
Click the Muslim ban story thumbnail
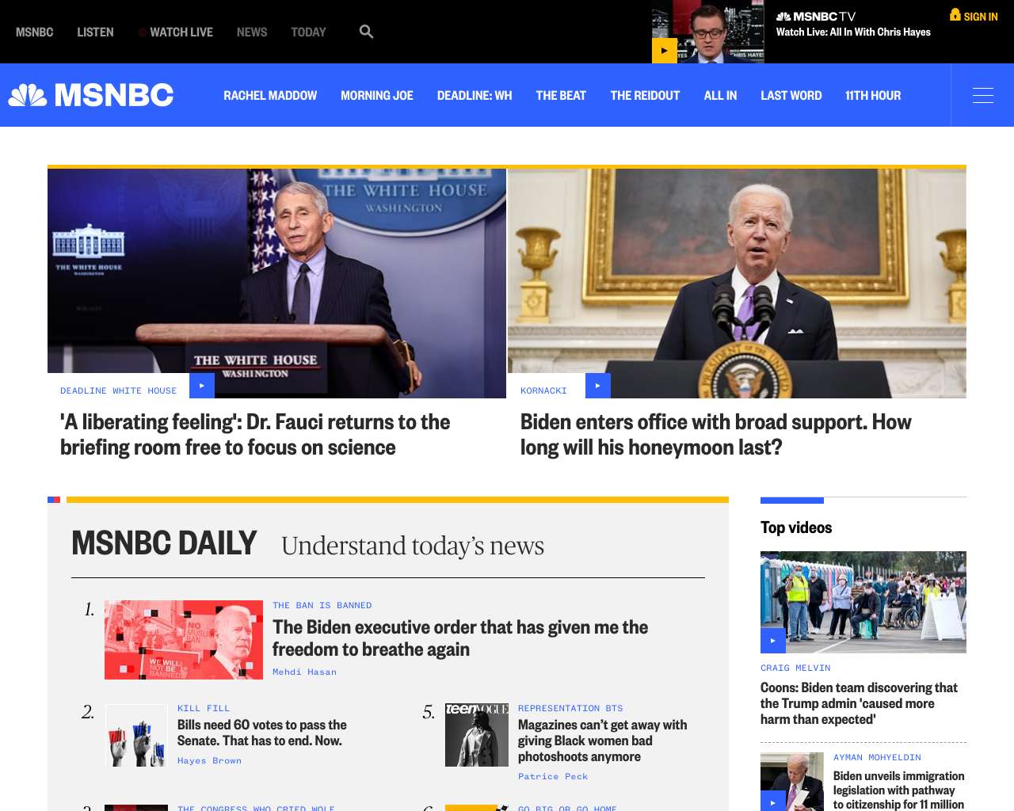click(184, 640)
